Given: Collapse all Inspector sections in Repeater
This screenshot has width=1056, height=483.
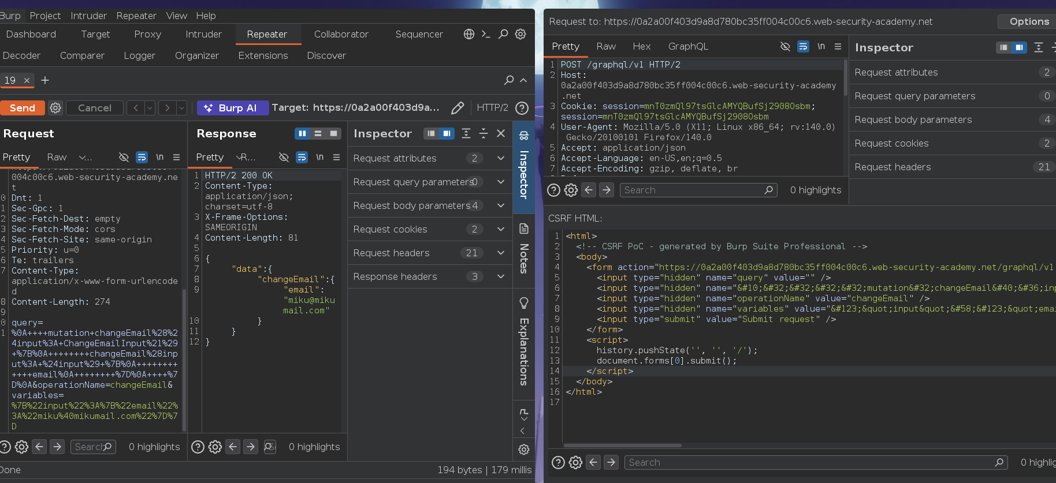Looking at the screenshot, I should (x=484, y=133).
